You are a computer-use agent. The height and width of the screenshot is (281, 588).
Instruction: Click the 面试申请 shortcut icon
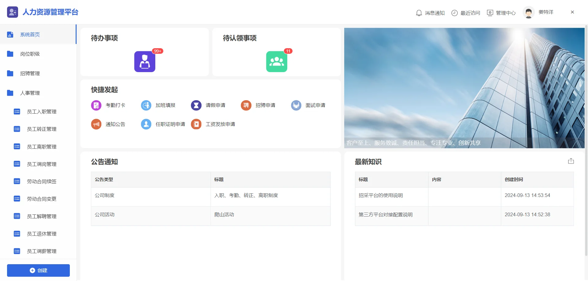point(296,105)
